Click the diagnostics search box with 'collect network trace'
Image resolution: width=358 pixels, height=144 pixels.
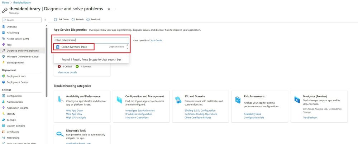[x=91, y=40]
